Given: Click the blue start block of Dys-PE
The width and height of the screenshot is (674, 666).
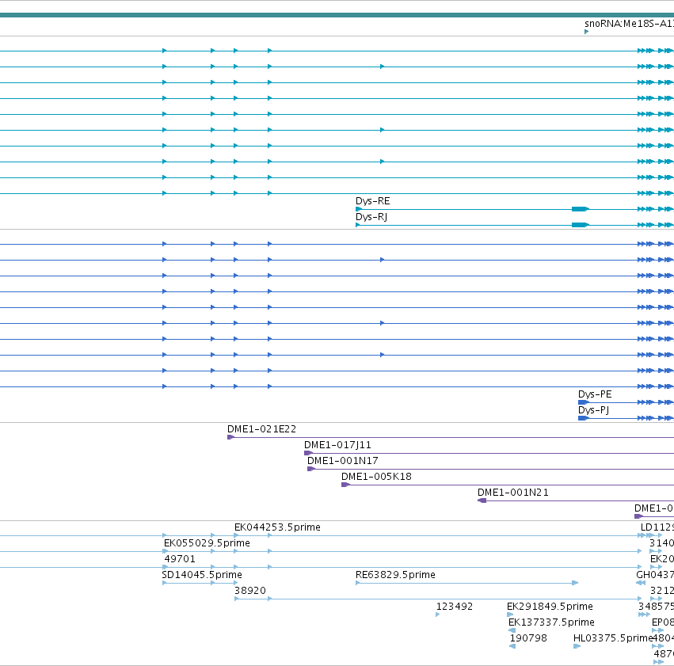Looking at the screenshot, I should [x=583, y=402].
